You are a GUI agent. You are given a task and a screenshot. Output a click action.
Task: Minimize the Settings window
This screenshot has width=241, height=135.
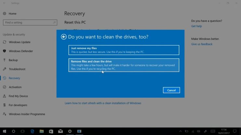click(219, 3)
